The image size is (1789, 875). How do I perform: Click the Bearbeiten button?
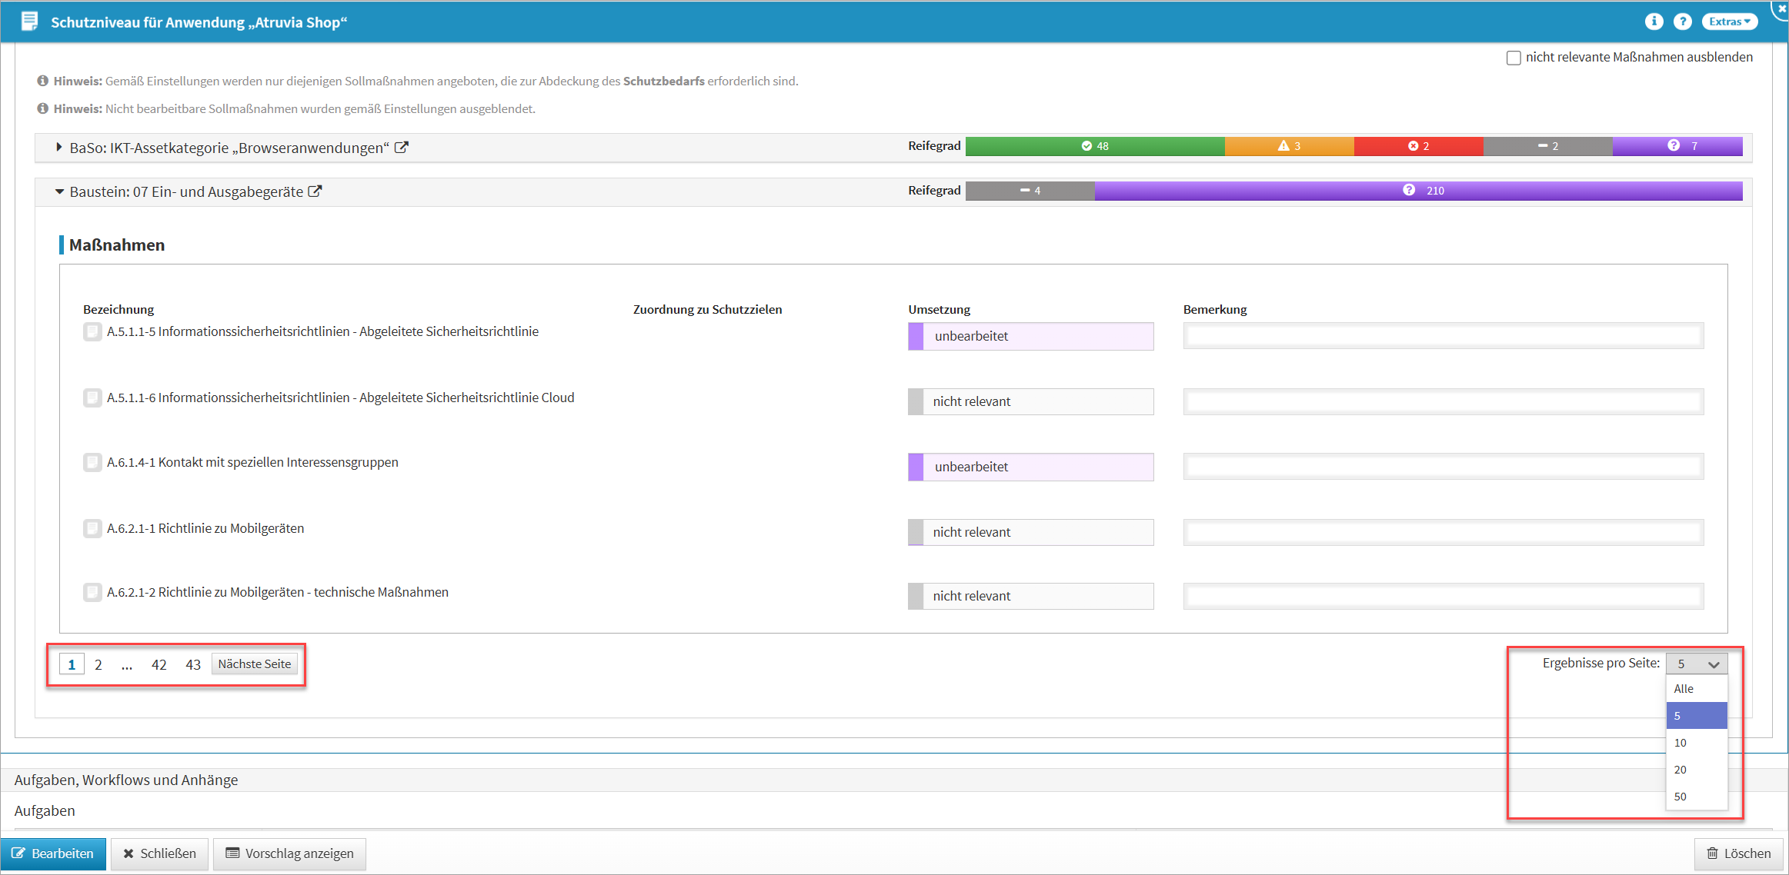click(53, 853)
